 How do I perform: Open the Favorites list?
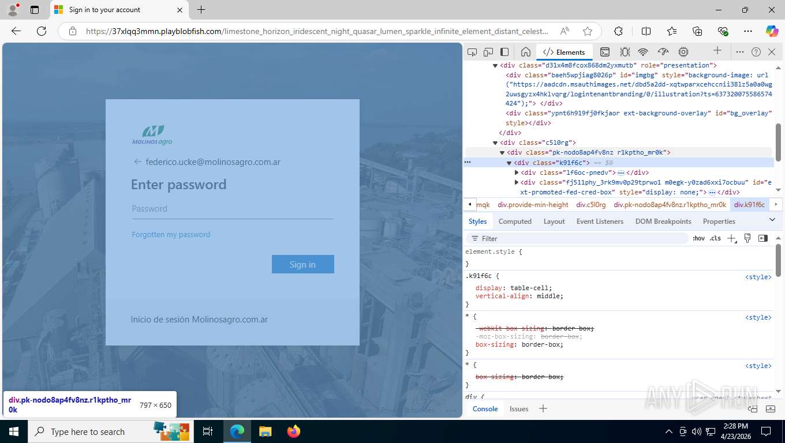point(672,31)
